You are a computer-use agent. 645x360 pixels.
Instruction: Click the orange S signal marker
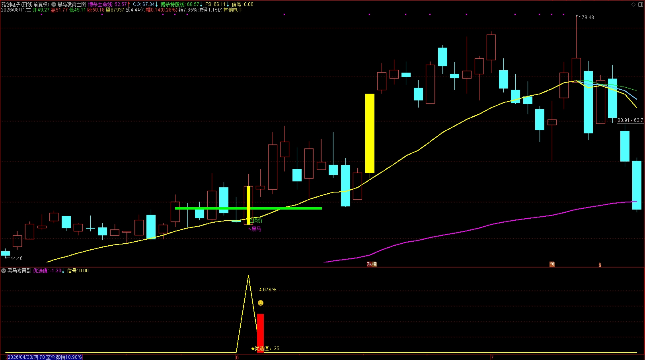click(x=600, y=264)
